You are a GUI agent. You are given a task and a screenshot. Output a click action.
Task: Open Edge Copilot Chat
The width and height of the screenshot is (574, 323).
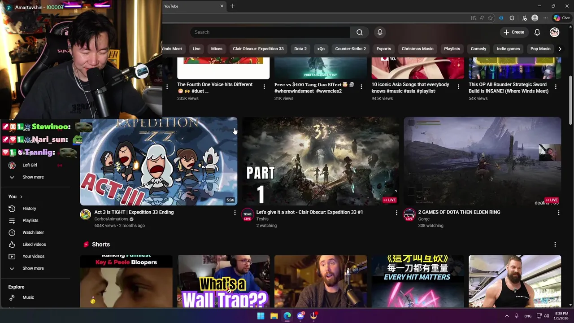(x=561, y=18)
